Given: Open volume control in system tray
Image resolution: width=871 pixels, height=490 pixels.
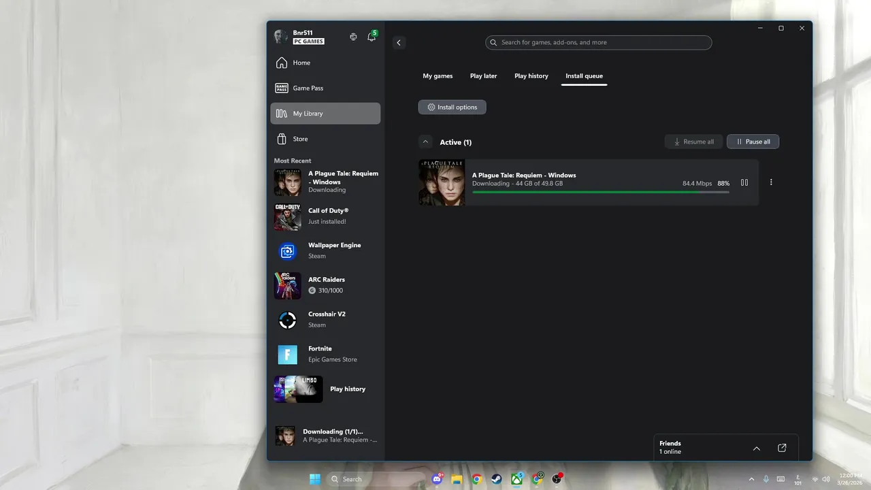Looking at the screenshot, I should click(826, 479).
